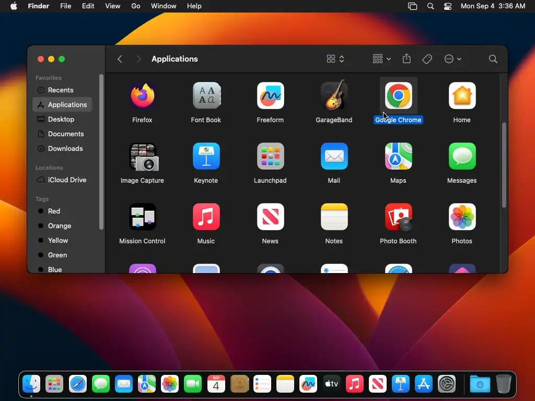Open the Finder menu
The width and height of the screenshot is (535, 401).
(x=38, y=6)
